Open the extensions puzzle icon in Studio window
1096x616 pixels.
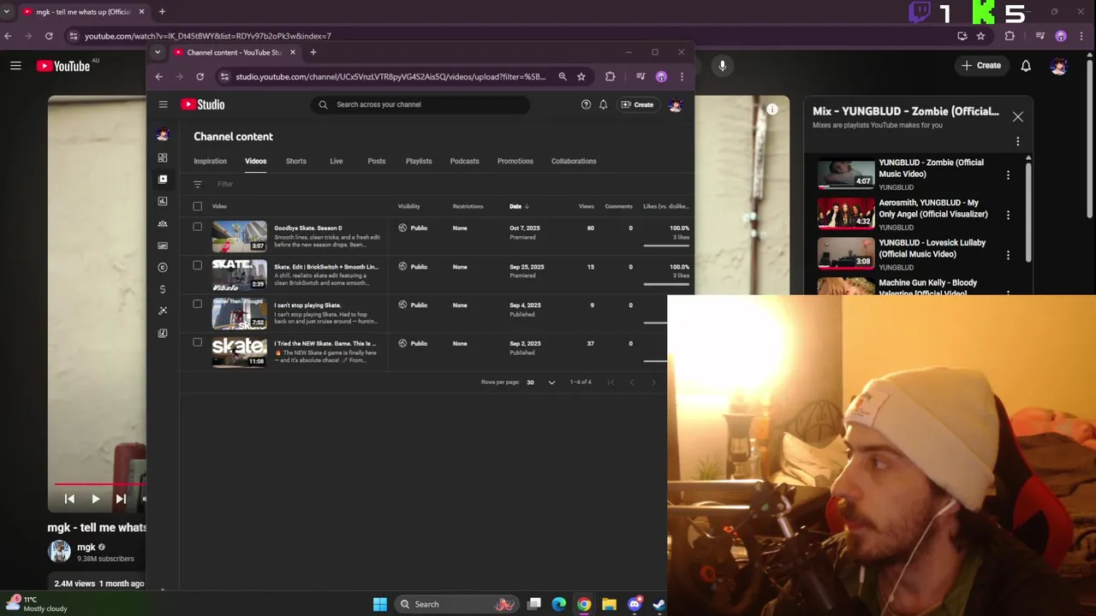[x=610, y=76]
